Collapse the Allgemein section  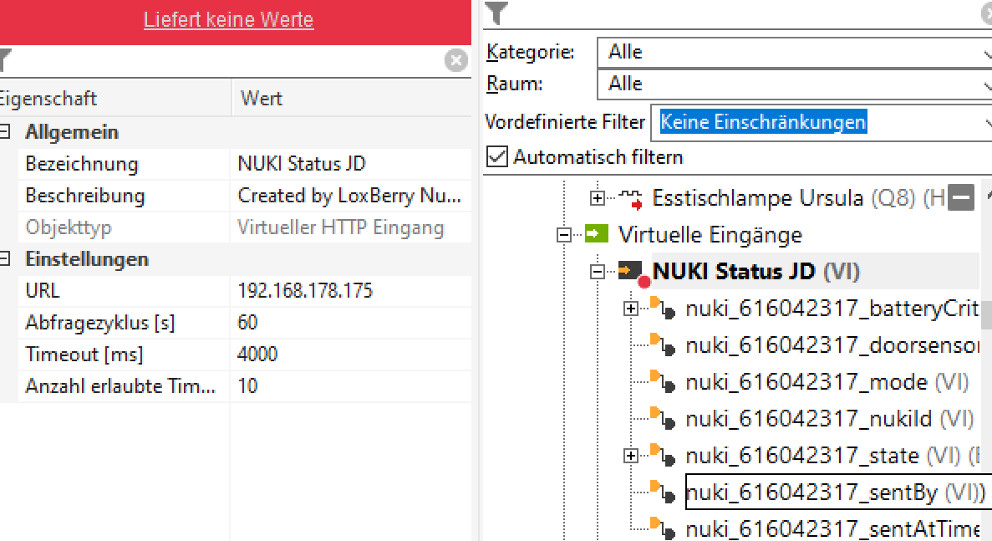tap(5, 131)
